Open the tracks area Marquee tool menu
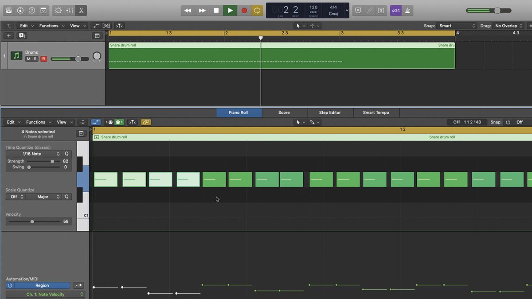The image size is (532, 299). [314, 26]
